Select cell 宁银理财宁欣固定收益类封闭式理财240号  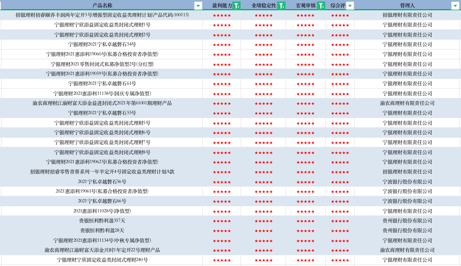(x=102, y=260)
